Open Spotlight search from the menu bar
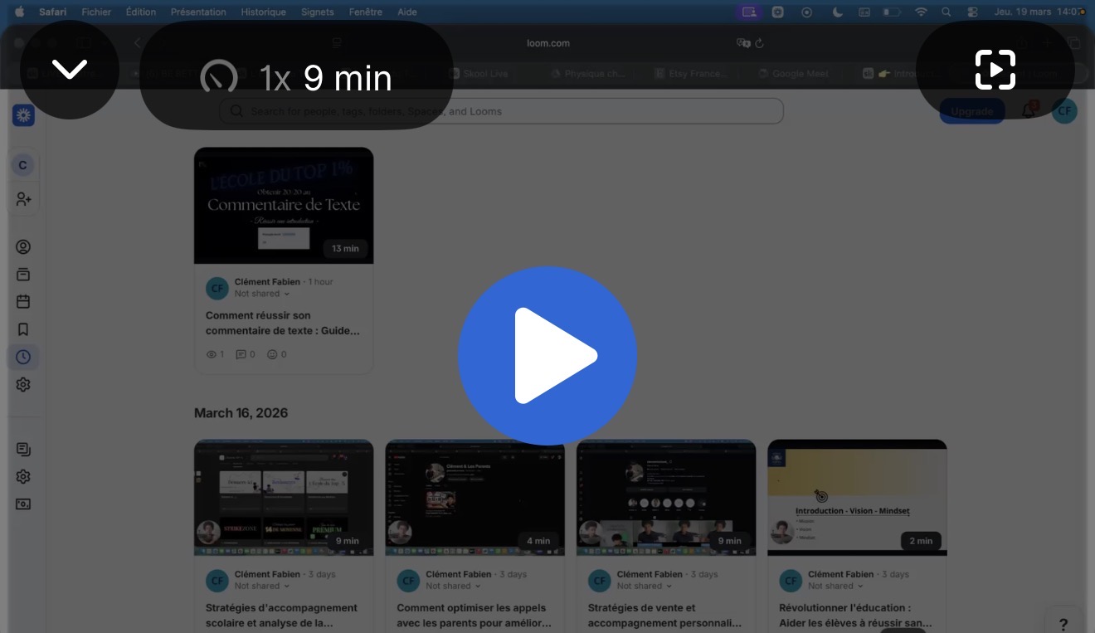 pos(947,12)
